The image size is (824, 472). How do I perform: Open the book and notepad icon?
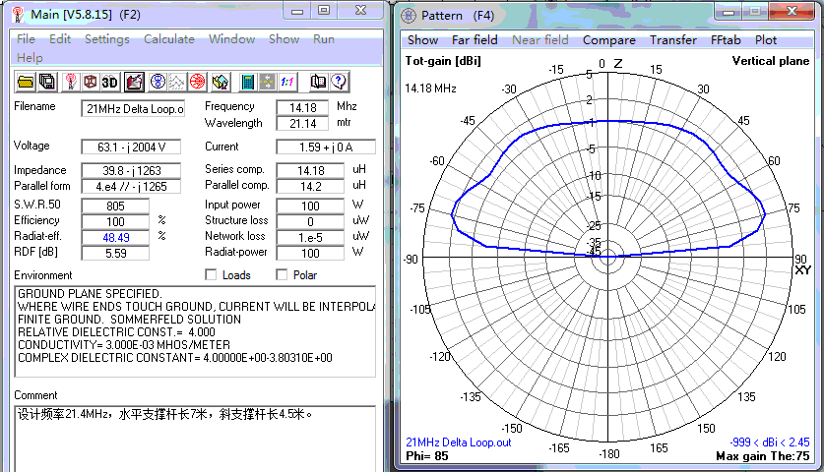click(318, 82)
